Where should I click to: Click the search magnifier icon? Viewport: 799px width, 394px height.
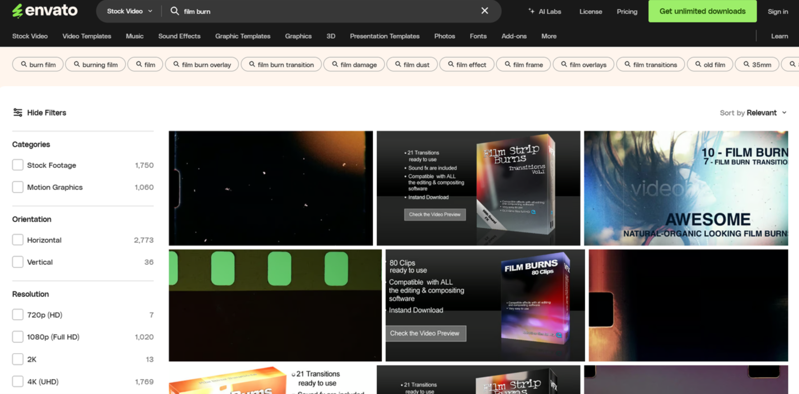click(x=175, y=11)
